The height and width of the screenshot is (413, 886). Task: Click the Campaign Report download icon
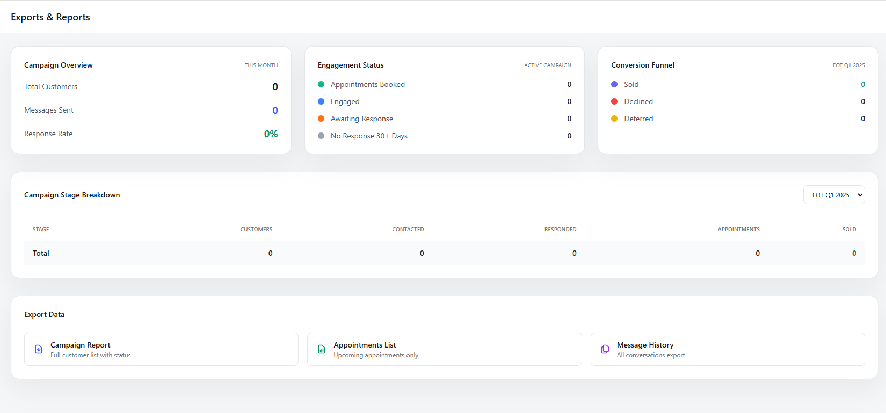[x=39, y=349]
